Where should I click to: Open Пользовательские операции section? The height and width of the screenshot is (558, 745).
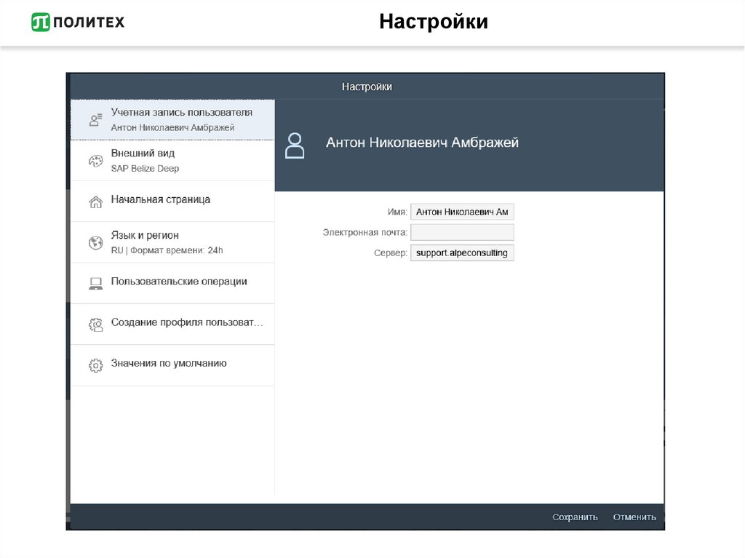(179, 282)
